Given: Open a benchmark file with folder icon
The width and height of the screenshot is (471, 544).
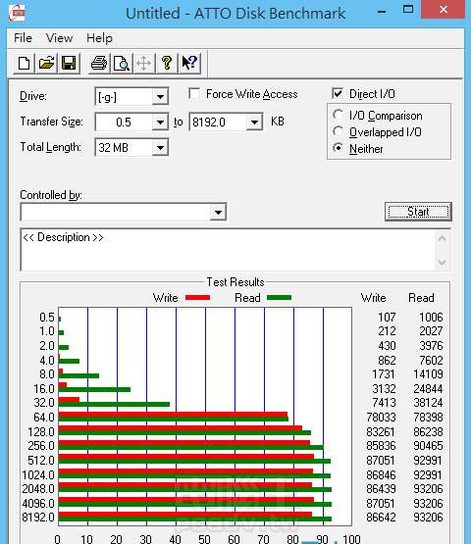Looking at the screenshot, I should click(x=46, y=64).
